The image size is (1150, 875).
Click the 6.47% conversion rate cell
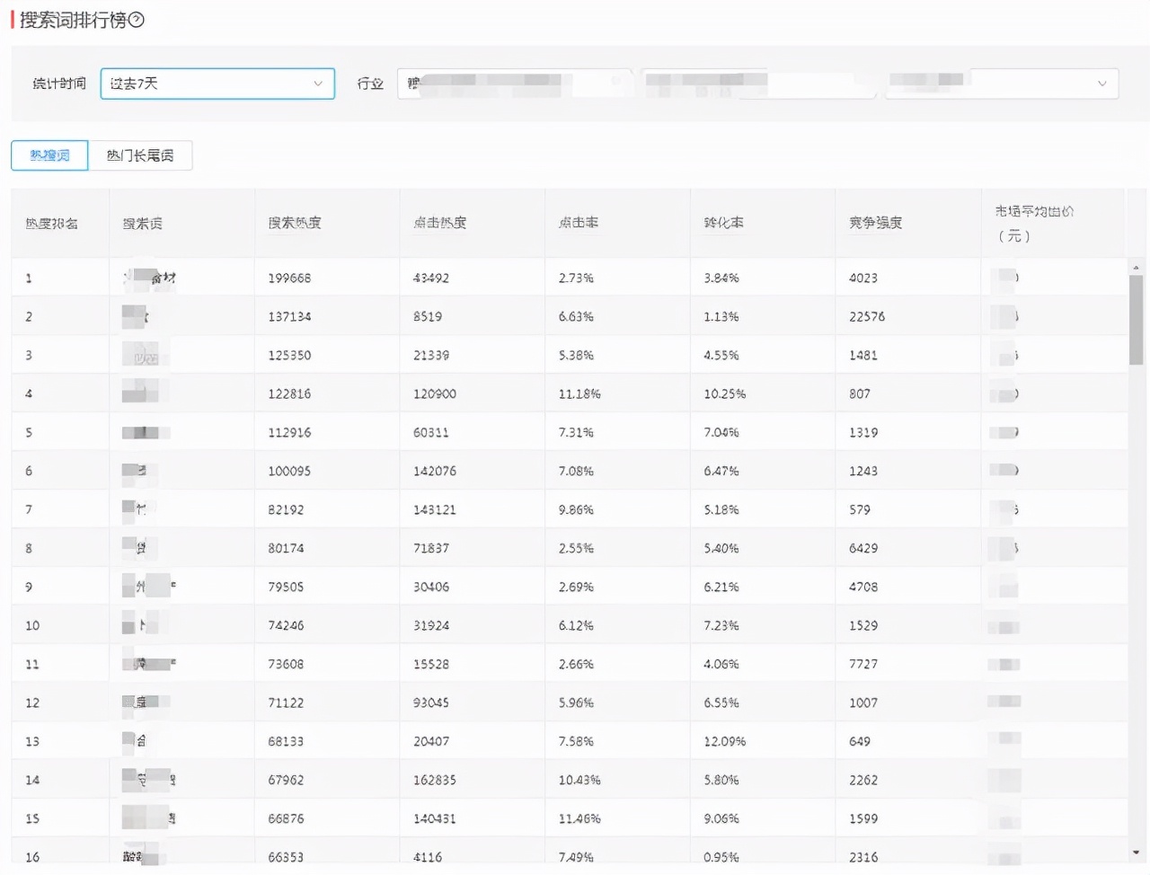tap(721, 472)
